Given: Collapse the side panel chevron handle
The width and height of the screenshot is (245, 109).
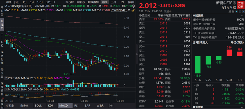Looking at the screenshot, I should click(x=137, y=54).
